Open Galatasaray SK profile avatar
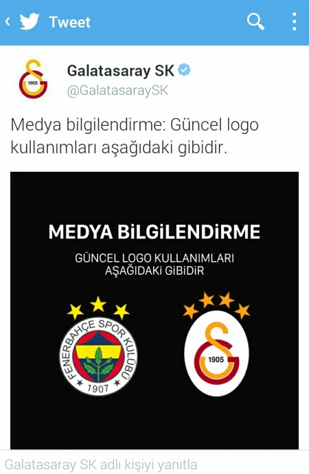 (x=33, y=79)
